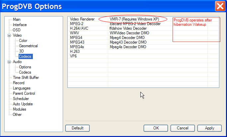Open the OSD settings page
The image size is (227, 137).
coord(17,30)
